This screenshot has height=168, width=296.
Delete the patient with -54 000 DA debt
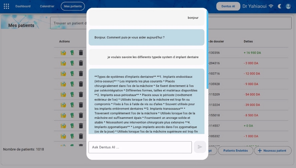(x=81, y=94)
